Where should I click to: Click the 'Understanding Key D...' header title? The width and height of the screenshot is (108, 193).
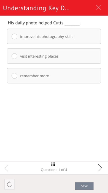36,8
